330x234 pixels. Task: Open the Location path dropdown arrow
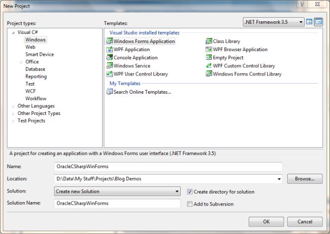[x=279, y=179]
